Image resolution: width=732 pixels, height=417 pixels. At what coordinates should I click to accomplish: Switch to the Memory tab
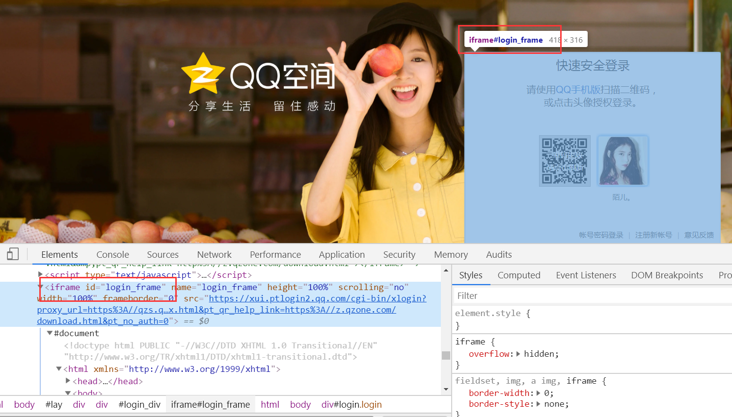[451, 254]
